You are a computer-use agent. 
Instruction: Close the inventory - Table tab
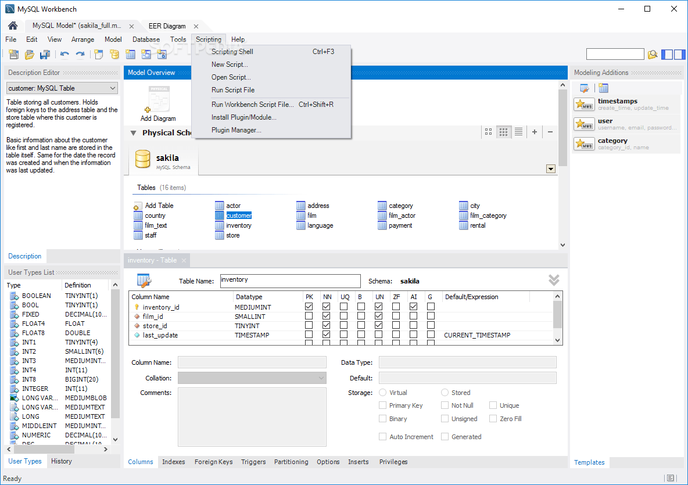[184, 260]
